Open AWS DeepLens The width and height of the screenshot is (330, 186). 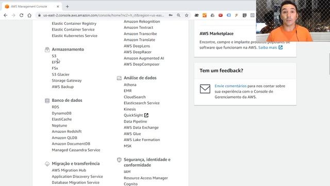click(x=137, y=46)
